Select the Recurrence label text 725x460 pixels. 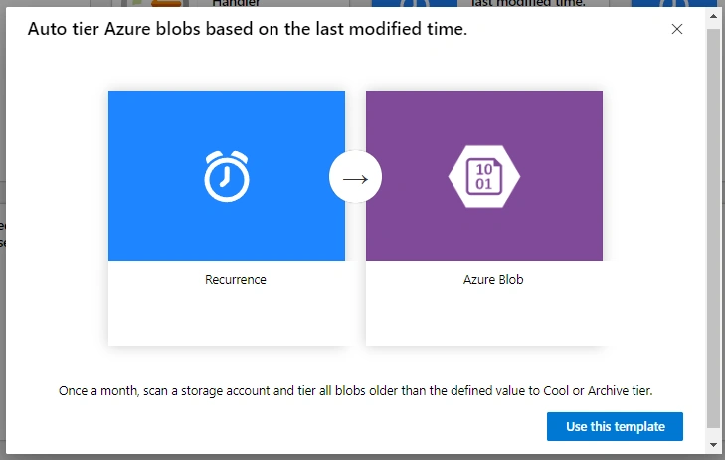tap(236, 280)
